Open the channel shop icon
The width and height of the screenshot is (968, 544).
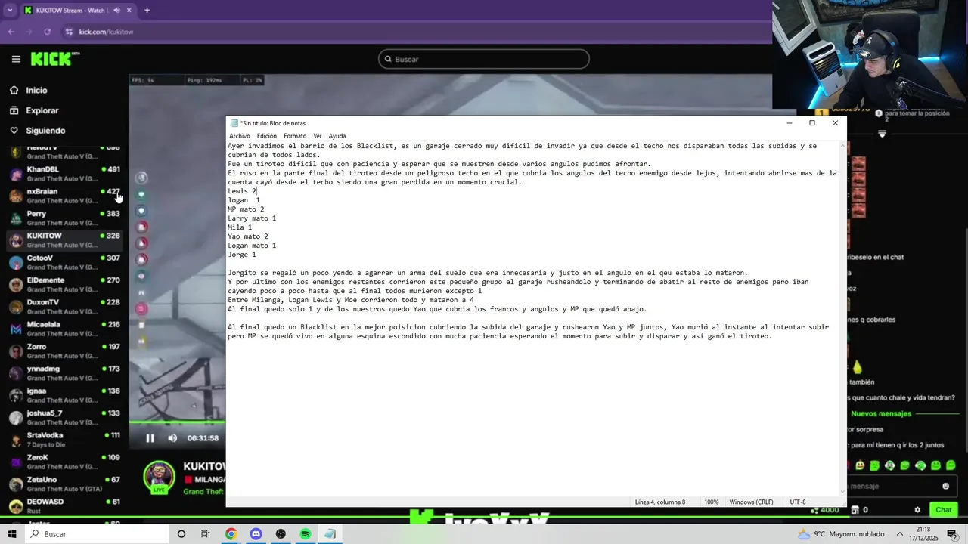pyautogui.click(x=855, y=510)
